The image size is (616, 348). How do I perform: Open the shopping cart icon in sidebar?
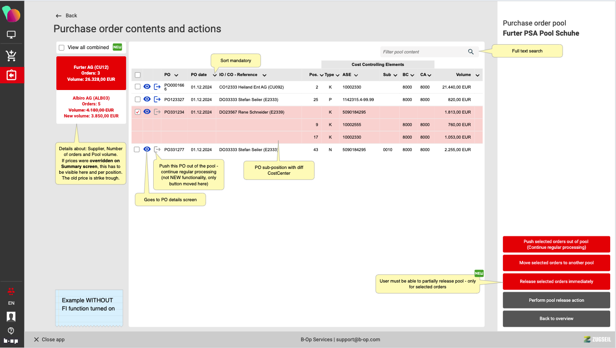[11, 55]
